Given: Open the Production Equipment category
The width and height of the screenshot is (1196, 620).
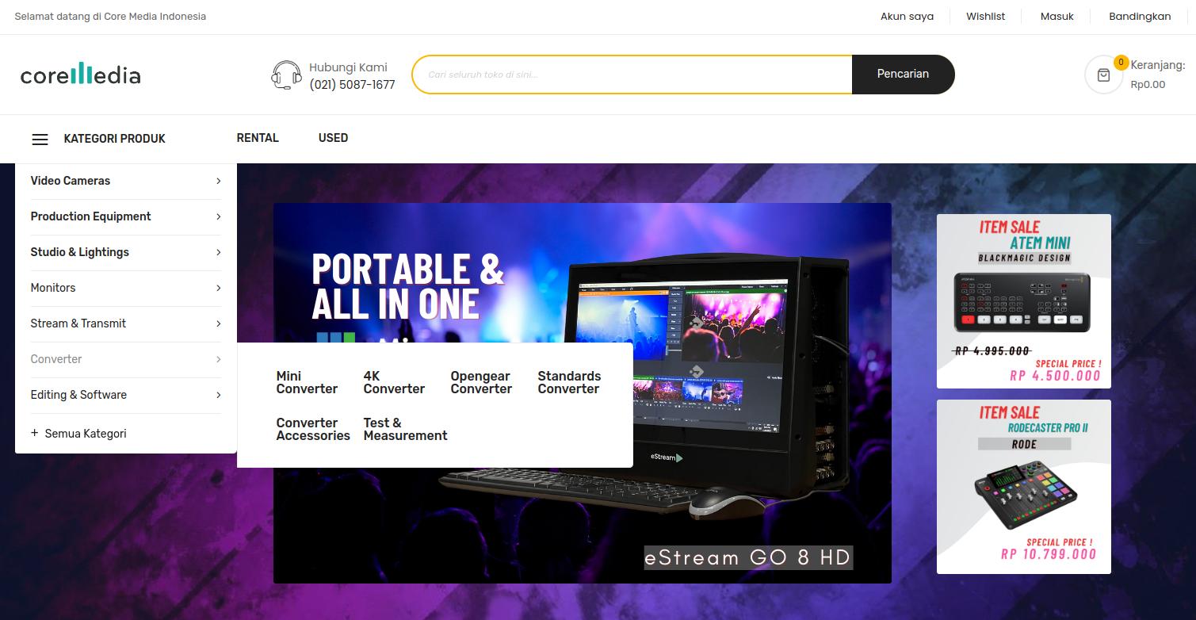Looking at the screenshot, I should pos(90,216).
